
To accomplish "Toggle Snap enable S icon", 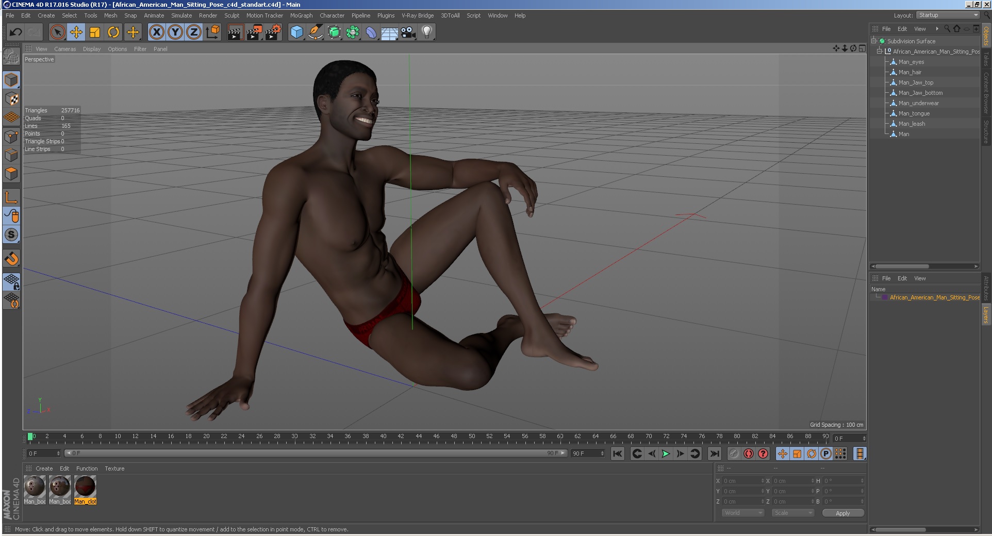I will 11,234.
